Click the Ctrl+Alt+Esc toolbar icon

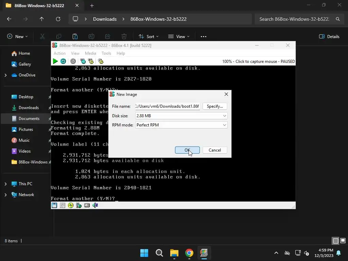coord(91,61)
